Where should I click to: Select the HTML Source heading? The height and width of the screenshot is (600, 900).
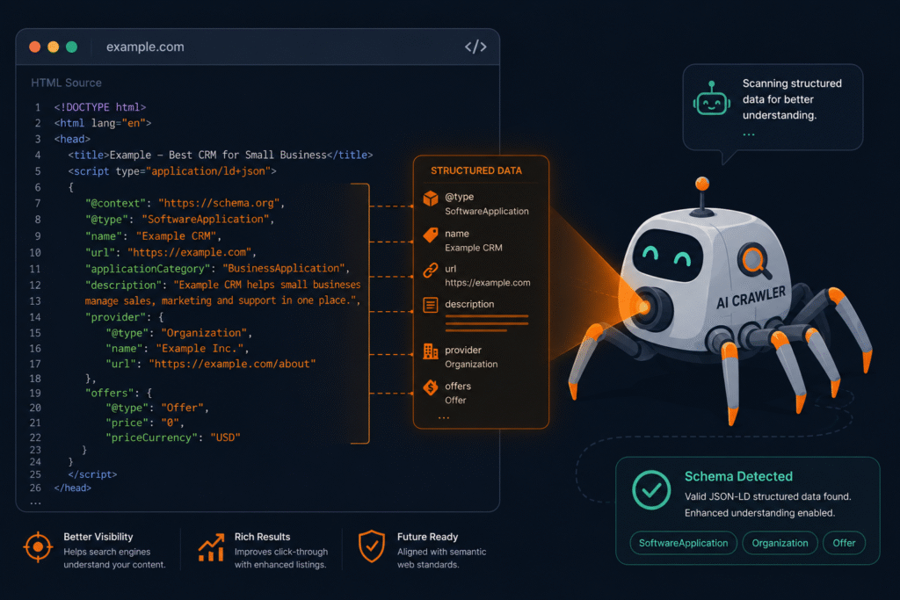click(x=66, y=83)
